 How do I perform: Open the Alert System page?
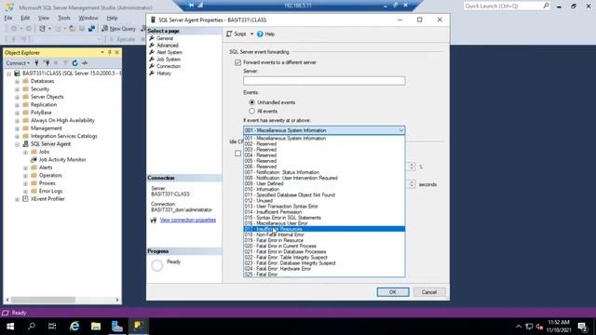pyautogui.click(x=169, y=52)
